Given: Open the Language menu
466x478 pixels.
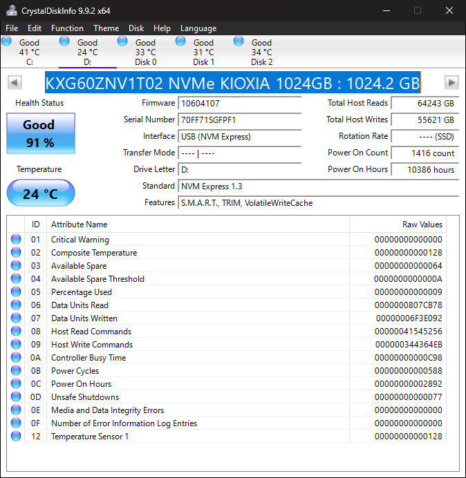Looking at the screenshot, I should point(198,28).
